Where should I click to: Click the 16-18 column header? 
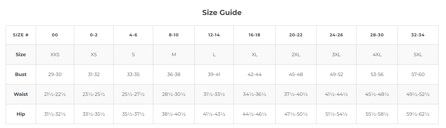254,35
